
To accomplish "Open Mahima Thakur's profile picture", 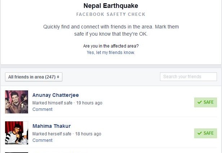I will tap(17, 133).
